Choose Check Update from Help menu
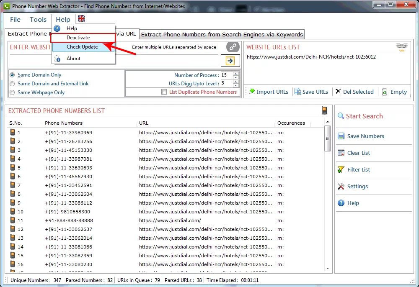The width and height of the screenshot is (419, 287). (82, 47)
